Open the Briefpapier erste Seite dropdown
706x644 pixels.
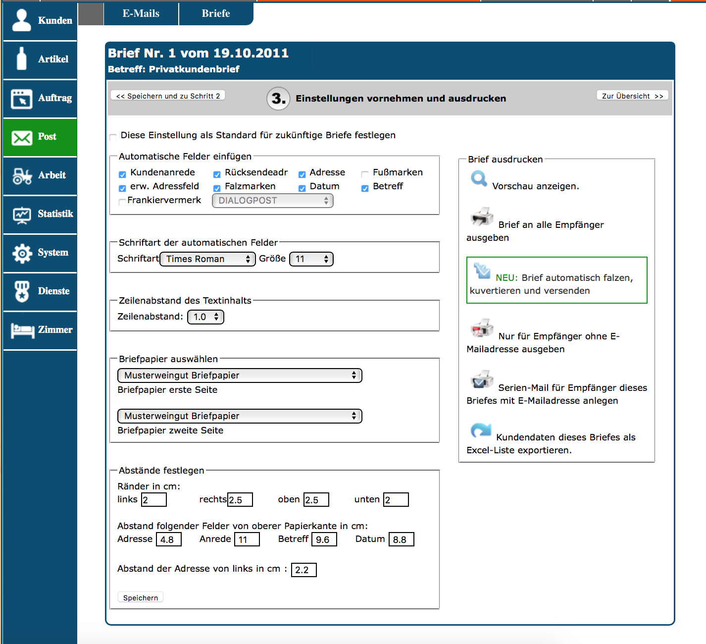[x=240, y=376]
